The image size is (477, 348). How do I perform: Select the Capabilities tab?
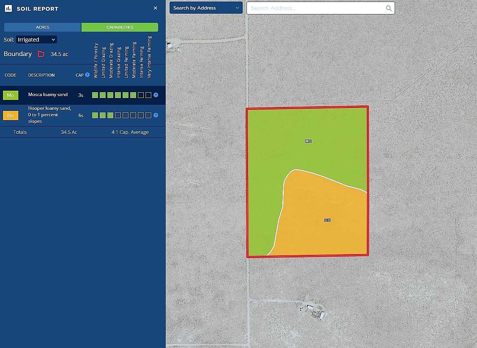[120, 27]
